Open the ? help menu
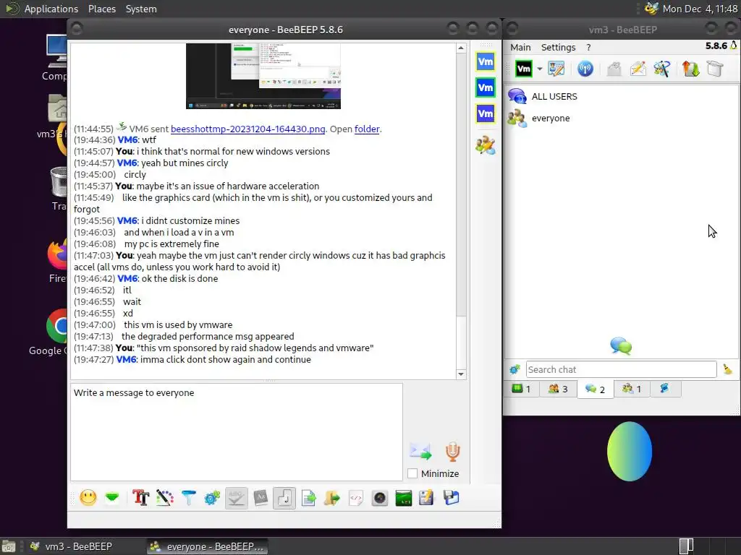 [588, 47]
